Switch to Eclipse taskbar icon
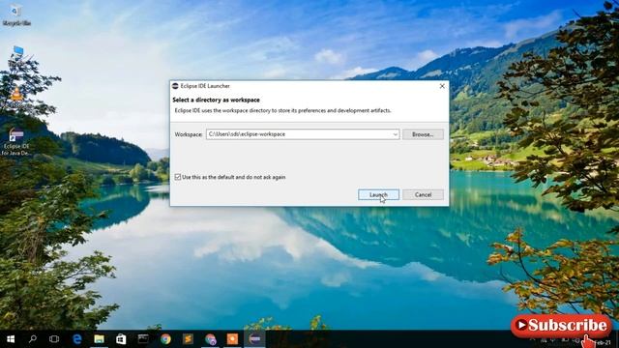The image size is (619, 348). [x=254, y=339]
